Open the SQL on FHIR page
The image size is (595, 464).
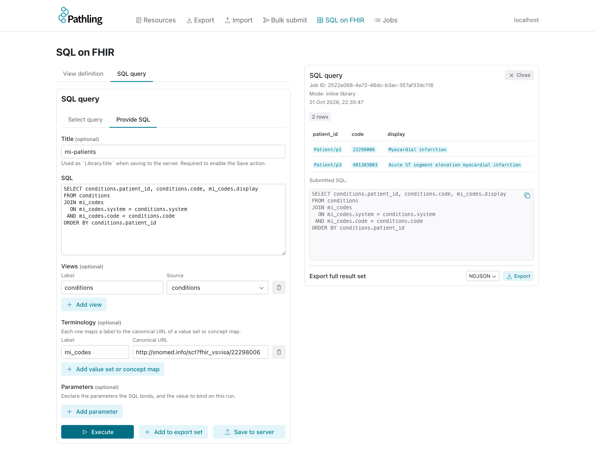[x=341, y=20]
